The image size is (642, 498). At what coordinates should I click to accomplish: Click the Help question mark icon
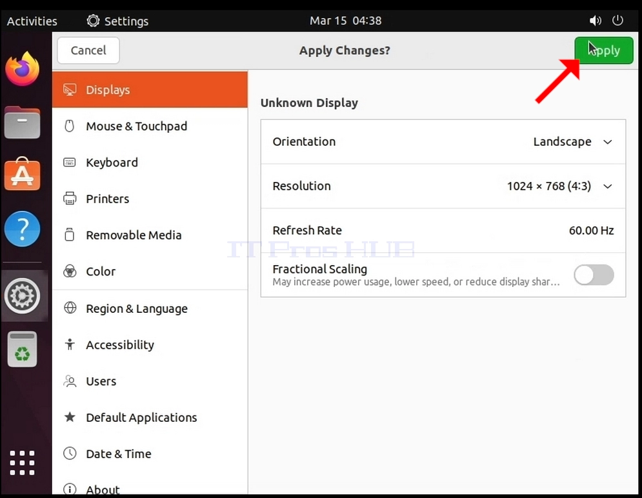pyautogui.click(x=23, y=229)
